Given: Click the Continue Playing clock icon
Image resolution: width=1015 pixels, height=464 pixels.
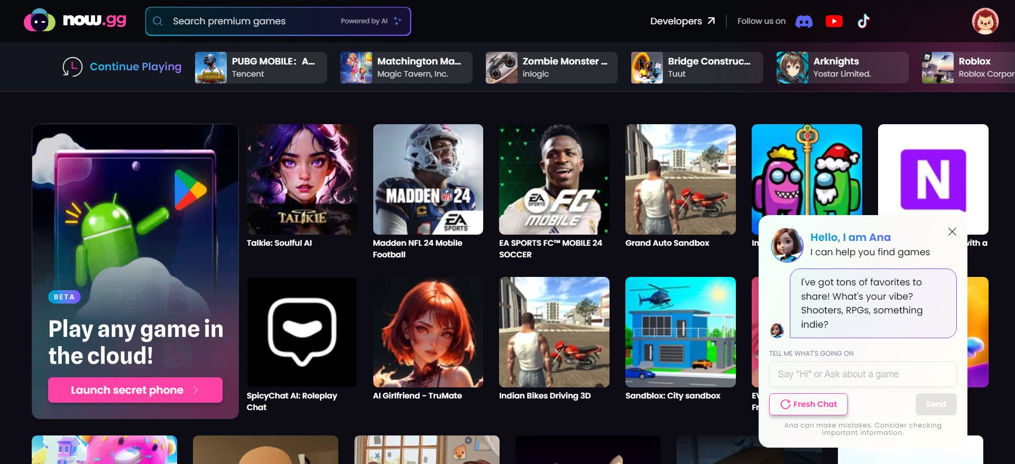Looking at the screenshot, I should click(72, 67).
